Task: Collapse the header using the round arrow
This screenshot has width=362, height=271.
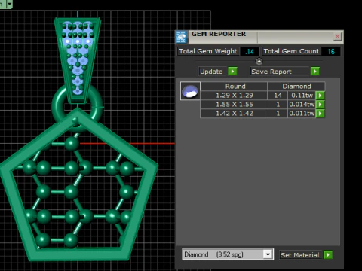Action: pyautogui.click(x=259, y=61)
